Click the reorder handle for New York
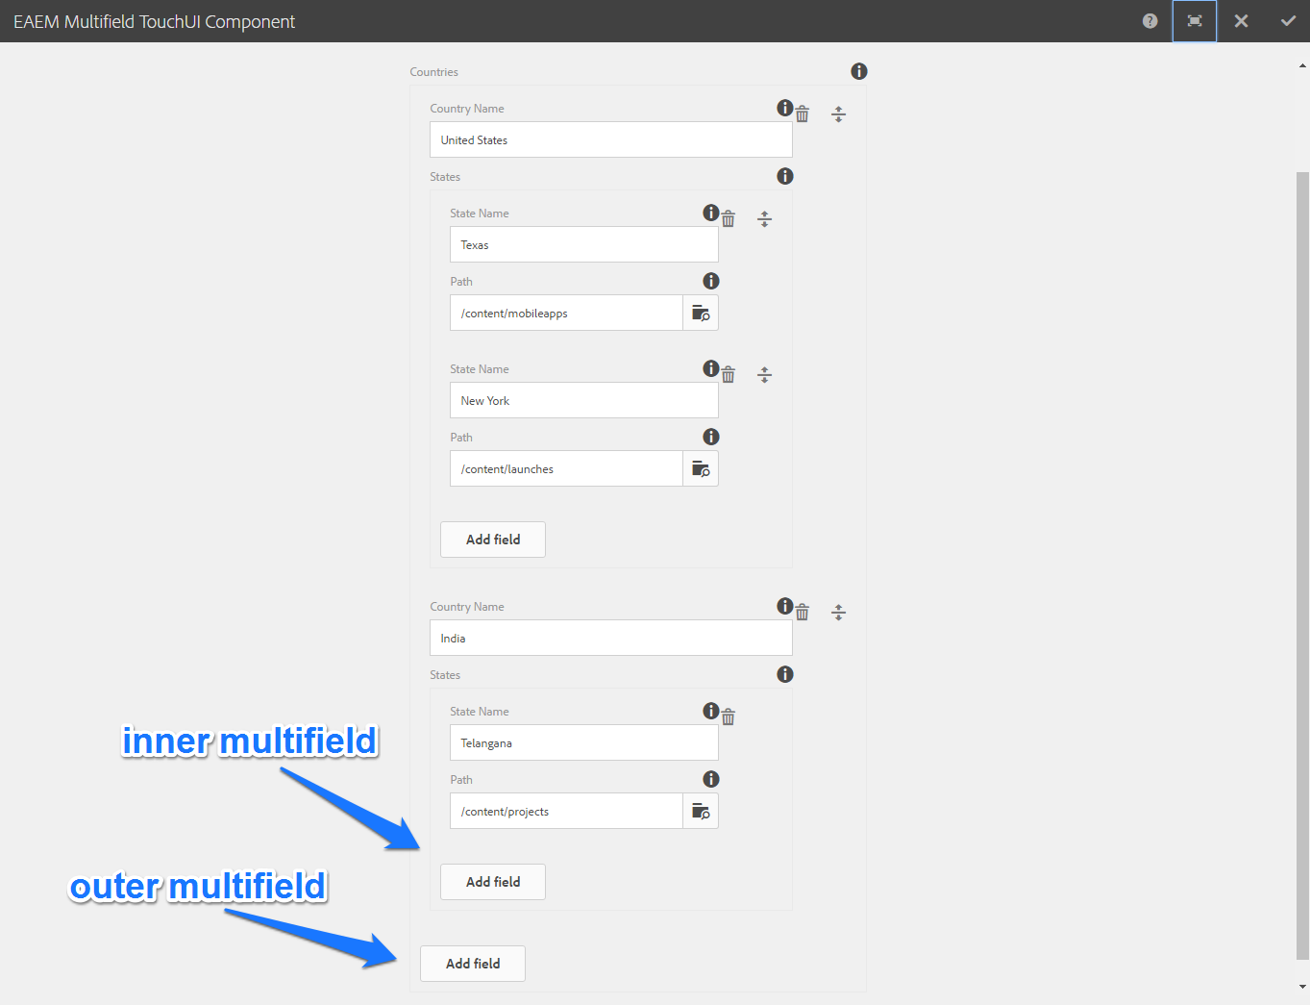 tap(764, 374)
